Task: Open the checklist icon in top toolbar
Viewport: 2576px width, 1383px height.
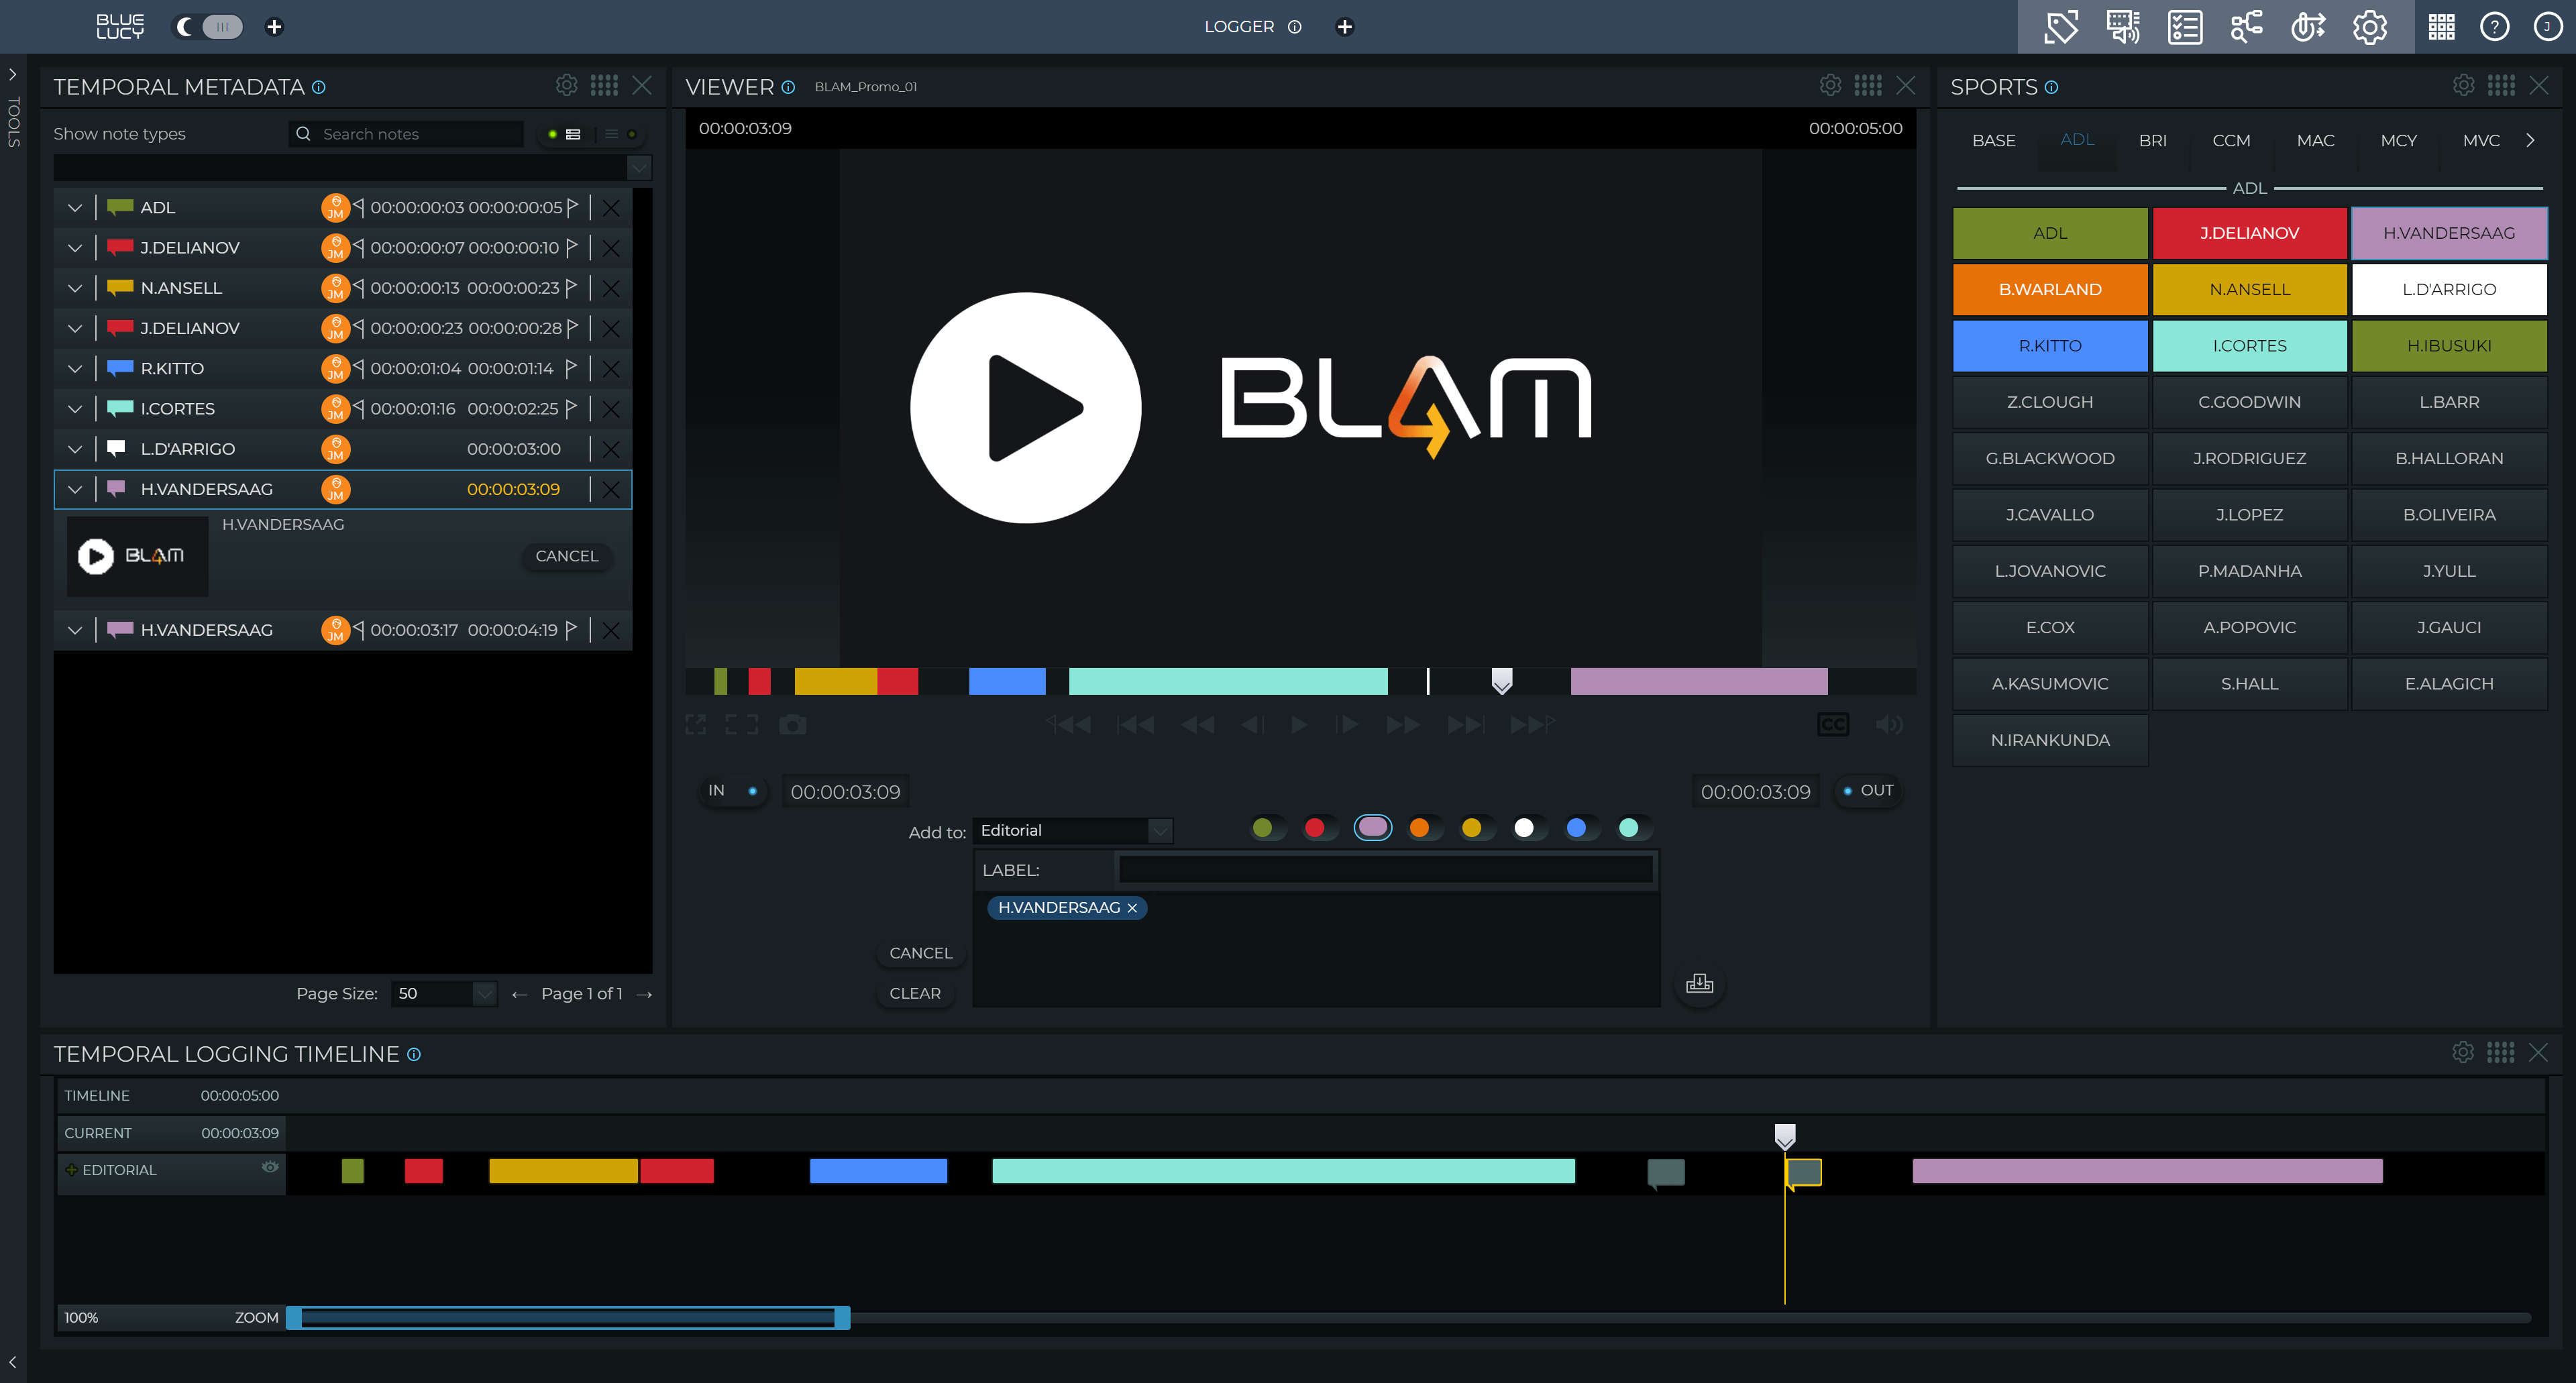Action: [x=2185, y=27]
